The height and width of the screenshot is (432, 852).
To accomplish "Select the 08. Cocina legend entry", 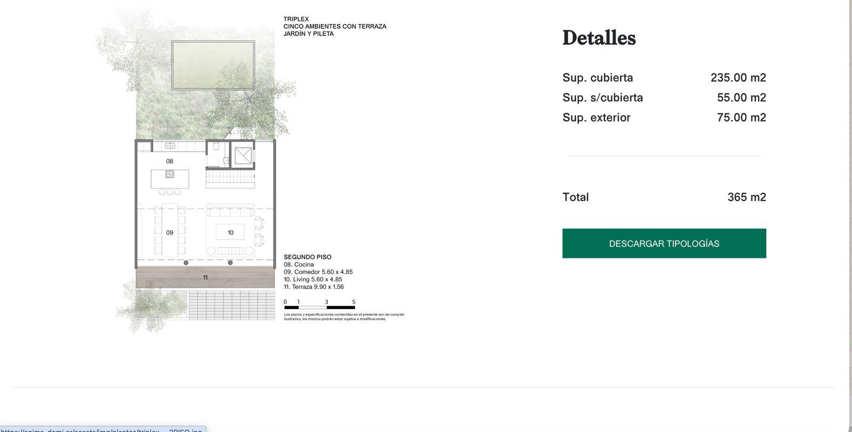I will (x=299, y=265).
